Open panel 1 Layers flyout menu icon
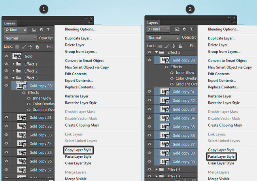257x181 pixels. coord(91,23)
